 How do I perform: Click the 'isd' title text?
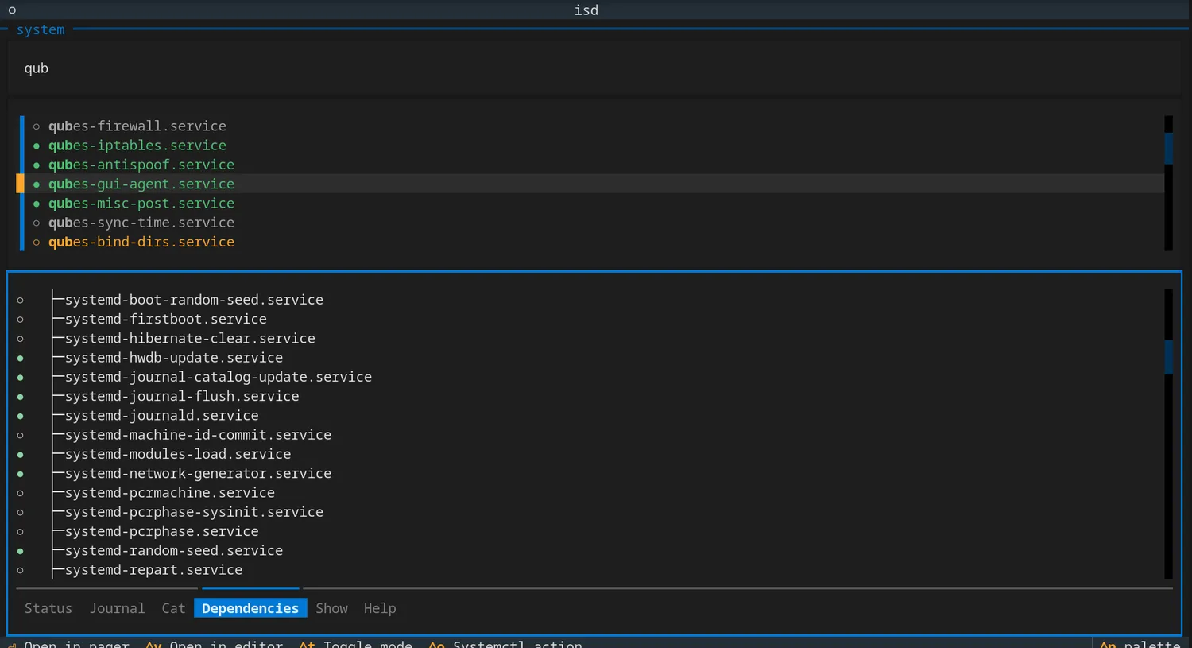[x=586, y=10]
